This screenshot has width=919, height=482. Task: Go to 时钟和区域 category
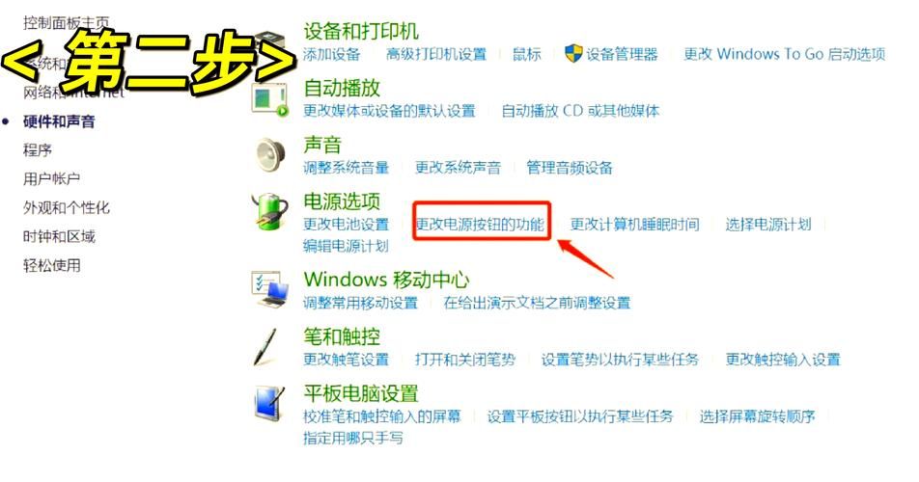pyautogui.click(x=59, y=236)
